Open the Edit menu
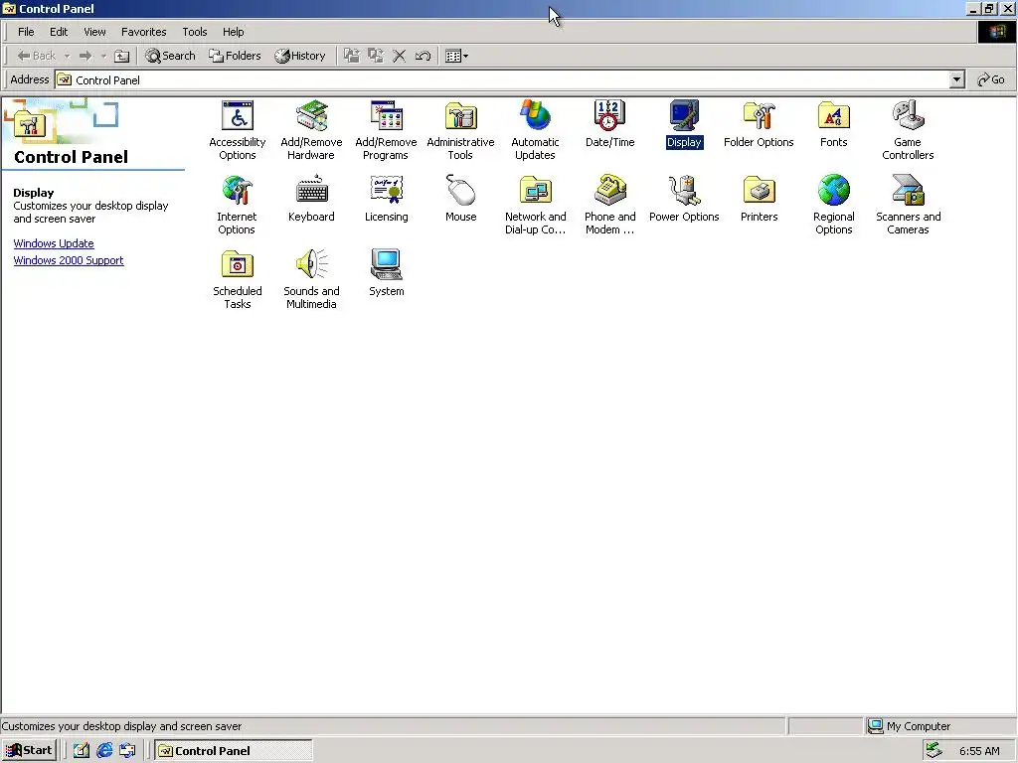 tap(59, 32)
